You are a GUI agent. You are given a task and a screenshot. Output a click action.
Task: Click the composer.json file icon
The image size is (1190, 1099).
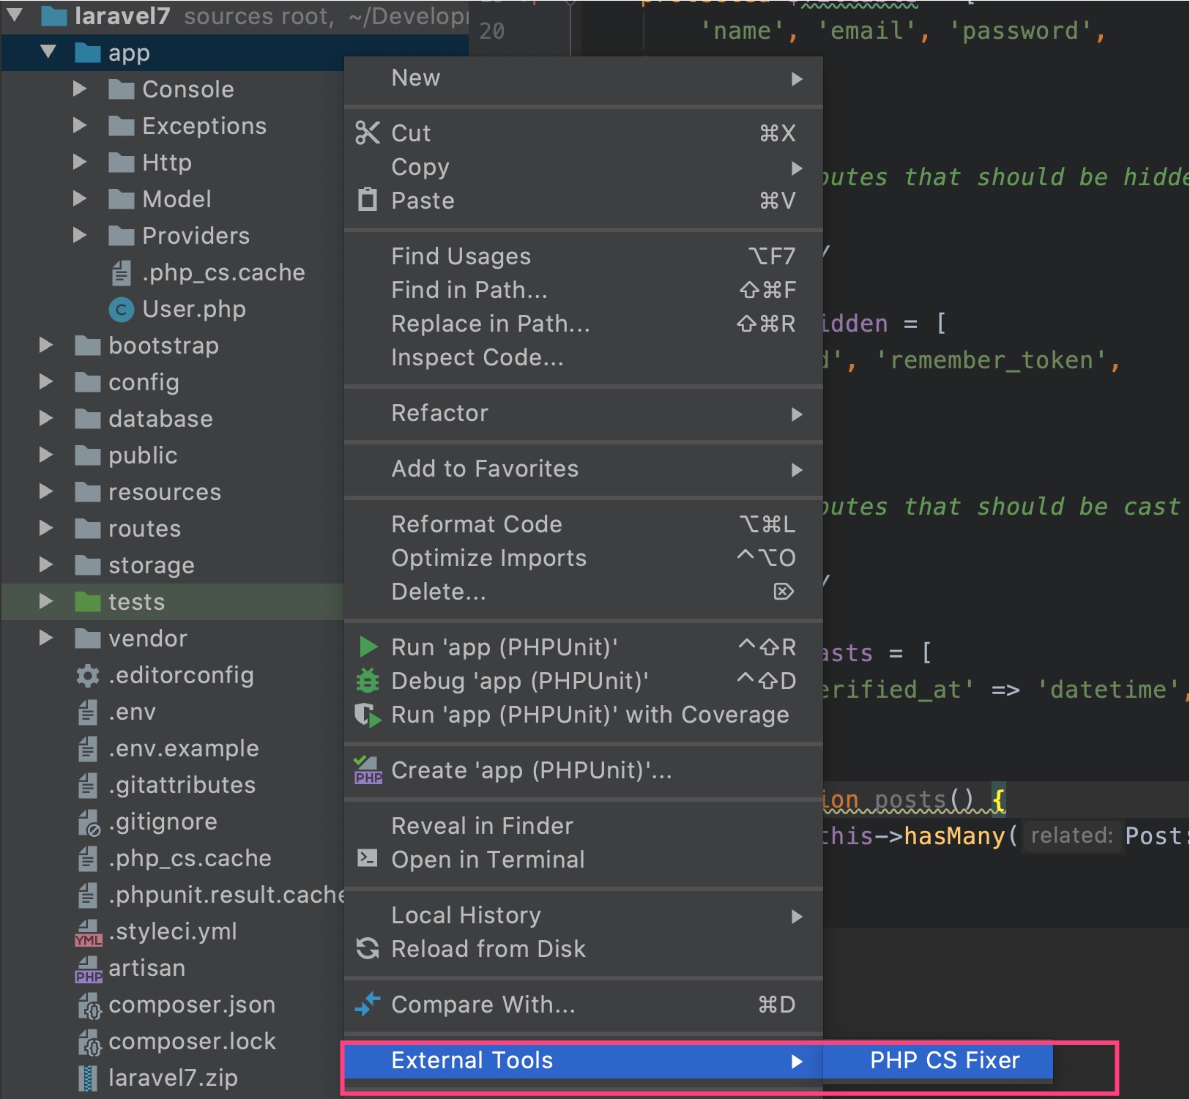coord(89,1006)
